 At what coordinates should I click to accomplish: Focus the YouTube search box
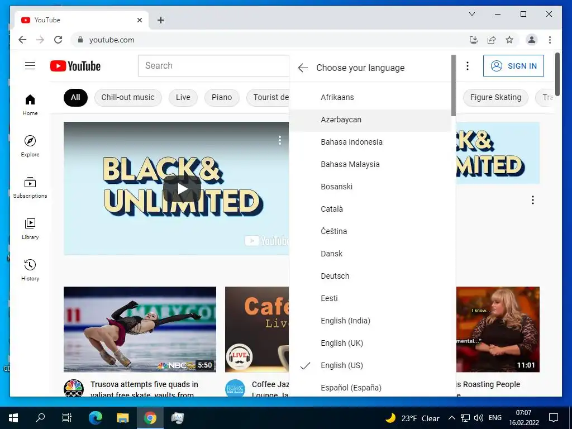pos(213,66)
